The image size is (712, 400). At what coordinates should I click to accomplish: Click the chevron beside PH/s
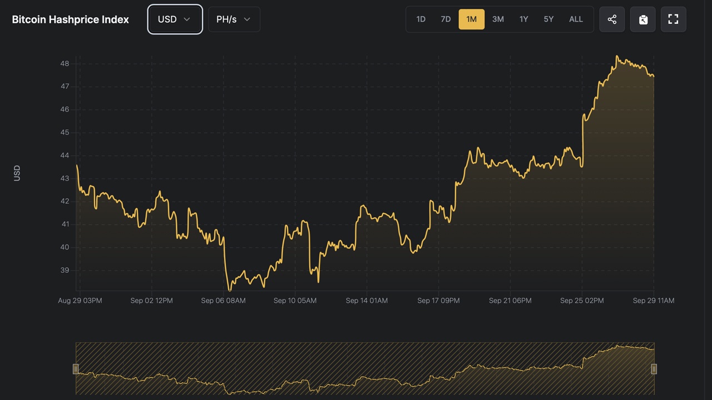pos(247,19)
